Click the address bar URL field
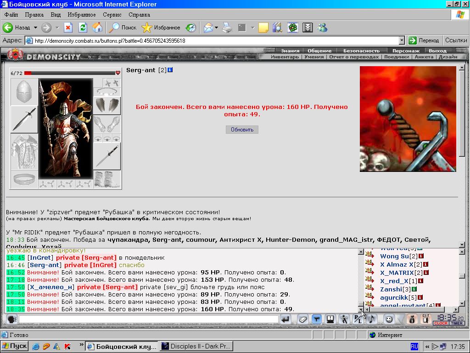The image size is (470, 353). click(212, 40)
